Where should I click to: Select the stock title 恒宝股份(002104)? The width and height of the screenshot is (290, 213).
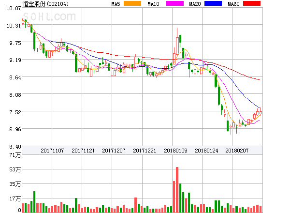pos(45,4)
